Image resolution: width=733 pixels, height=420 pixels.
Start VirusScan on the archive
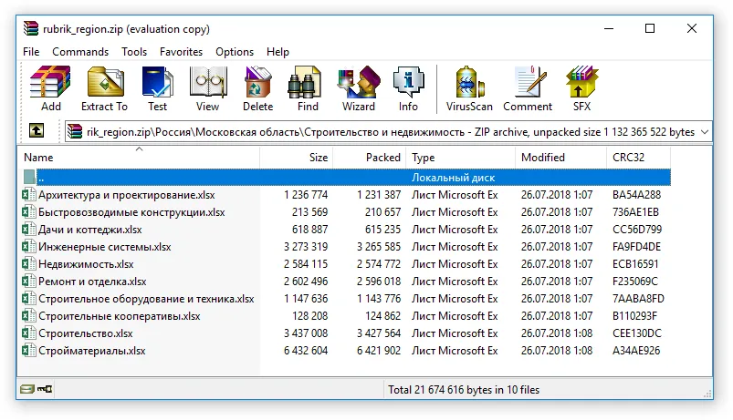click(x=469, y=88)
